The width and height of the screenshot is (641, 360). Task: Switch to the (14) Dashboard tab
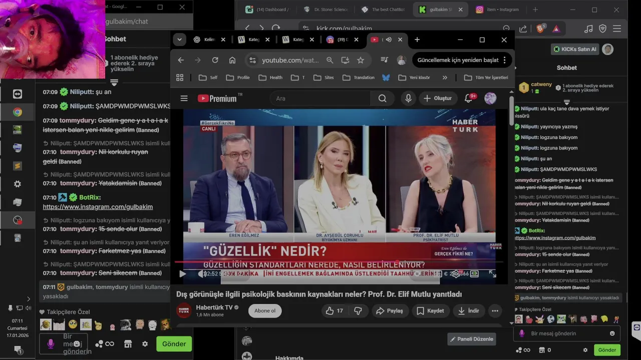(267, 9)
